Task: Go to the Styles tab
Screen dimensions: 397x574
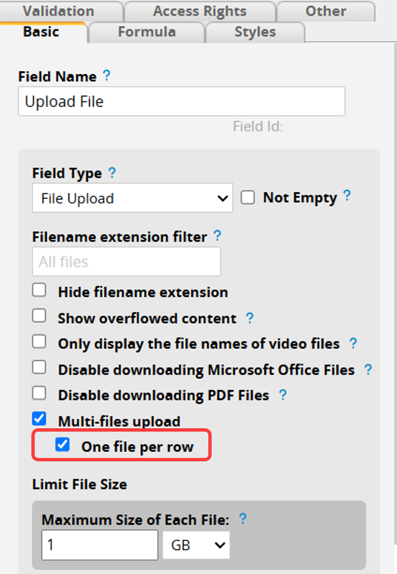Action: [x=255, y=32]
